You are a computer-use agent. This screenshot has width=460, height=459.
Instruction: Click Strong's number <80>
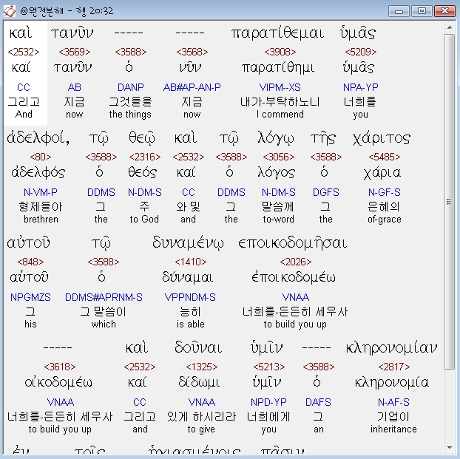[x=41, y=157]
